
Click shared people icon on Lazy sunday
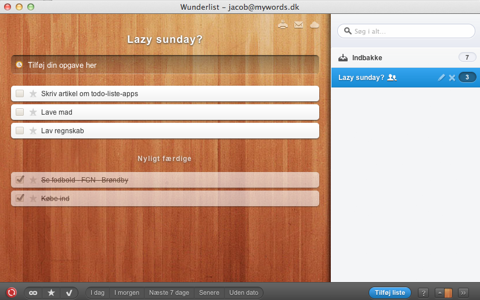pyautogui.click(x=392, y=78)
